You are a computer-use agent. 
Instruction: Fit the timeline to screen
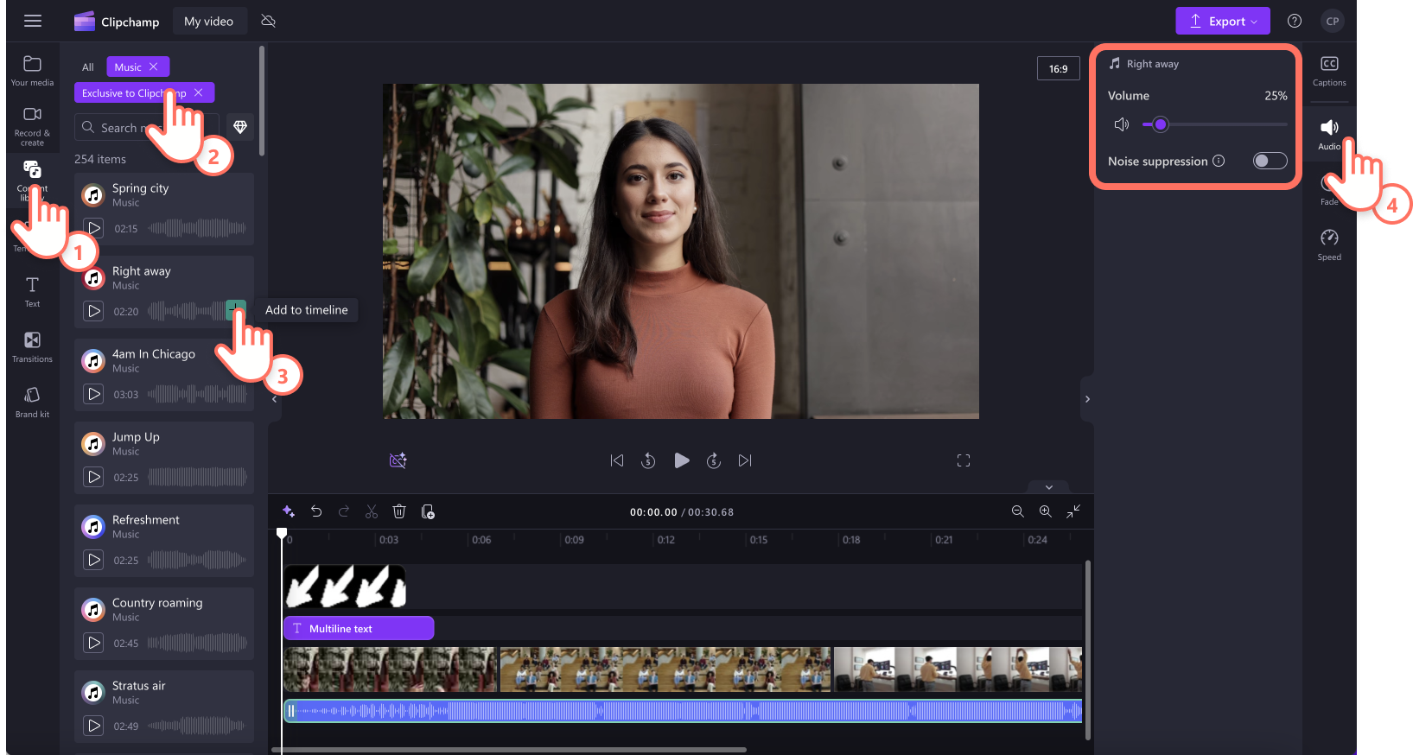pos(1073,511)
